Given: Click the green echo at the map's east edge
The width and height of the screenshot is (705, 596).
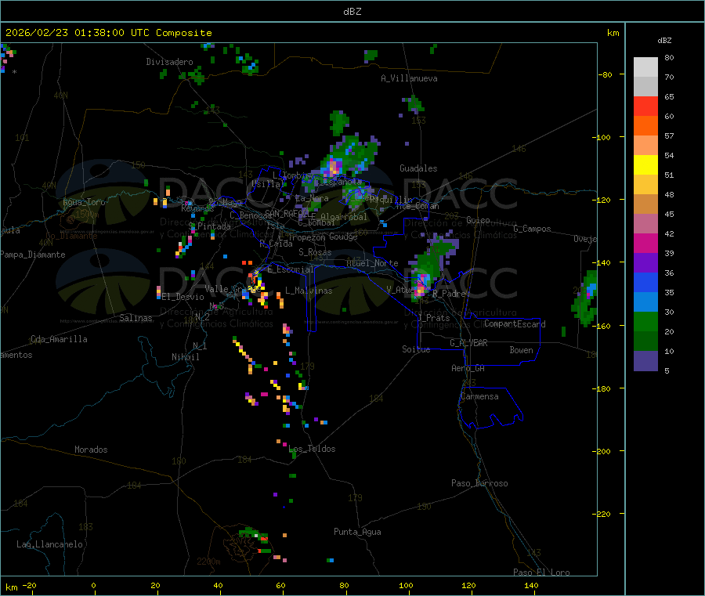Looking at the screenshot, I should tap(584, 298).
